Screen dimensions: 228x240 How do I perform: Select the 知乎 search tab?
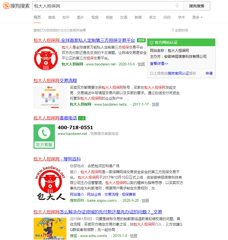(x=66, y=17)
